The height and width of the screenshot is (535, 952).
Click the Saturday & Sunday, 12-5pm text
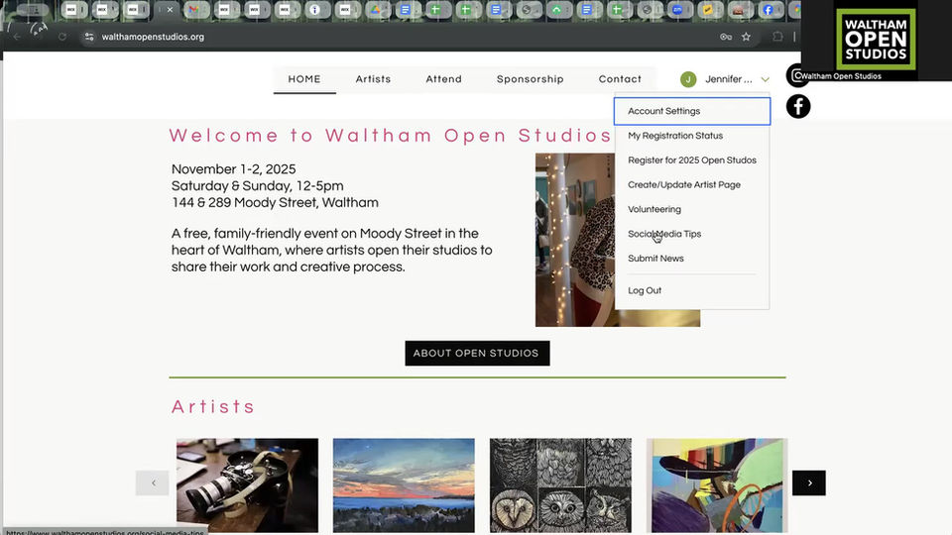258,186
